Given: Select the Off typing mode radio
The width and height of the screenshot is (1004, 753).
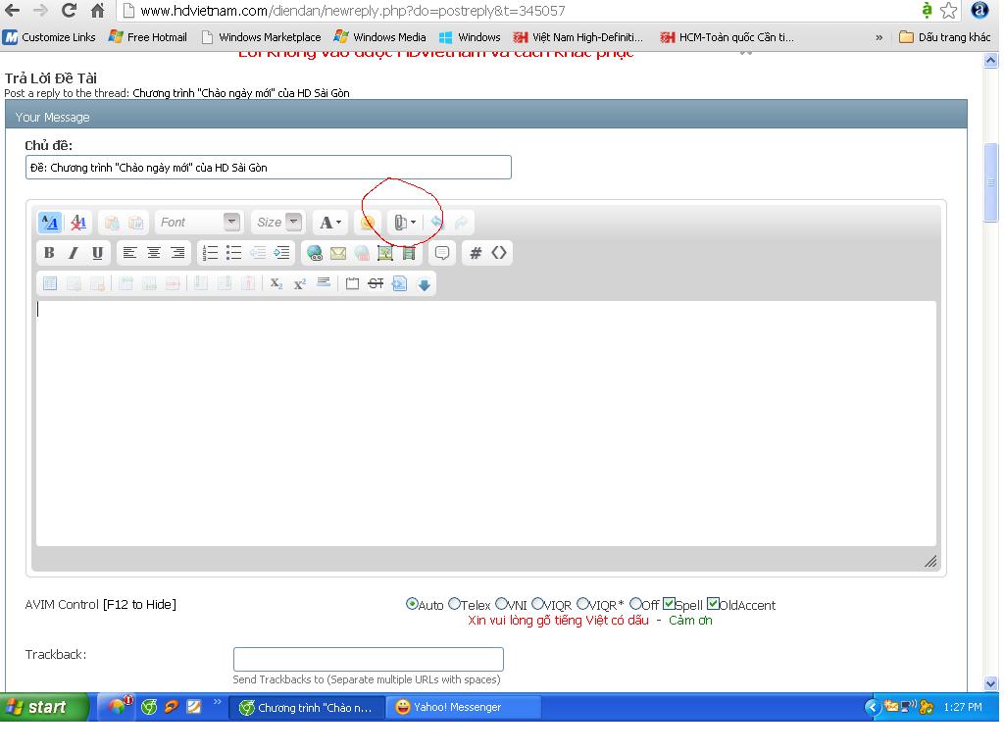Looking at the screenshot, I should tap(635, 604).
